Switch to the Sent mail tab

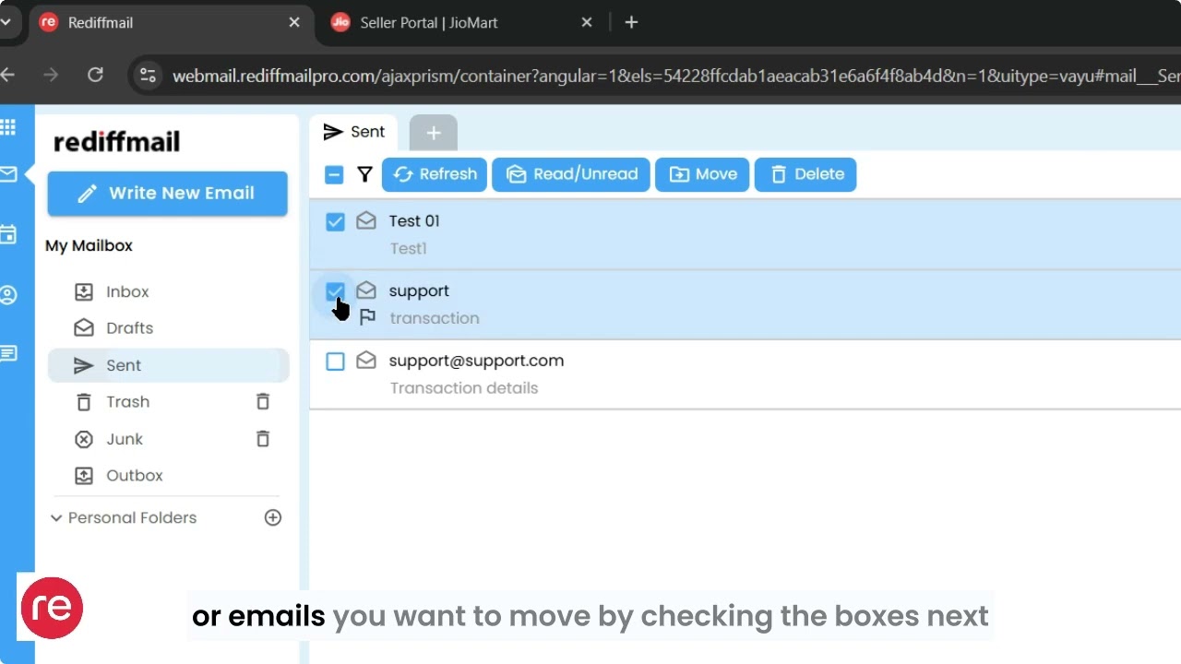tap(353, 132)
